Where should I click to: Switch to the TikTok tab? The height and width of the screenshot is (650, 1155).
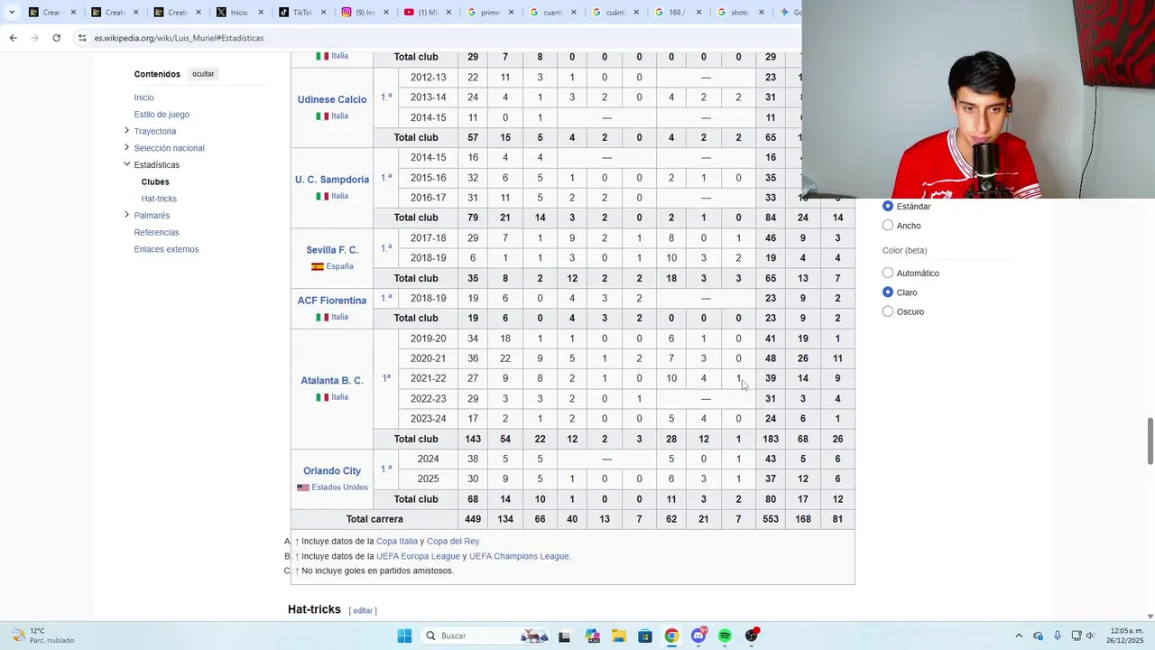301,13
